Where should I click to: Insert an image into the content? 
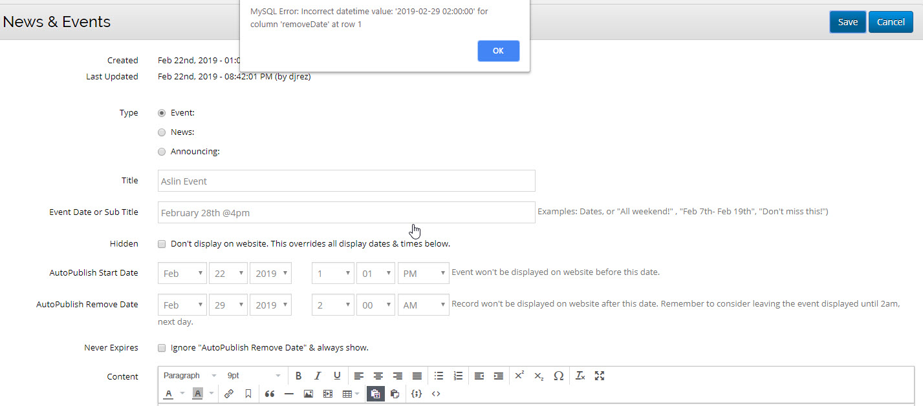[309, 394]
